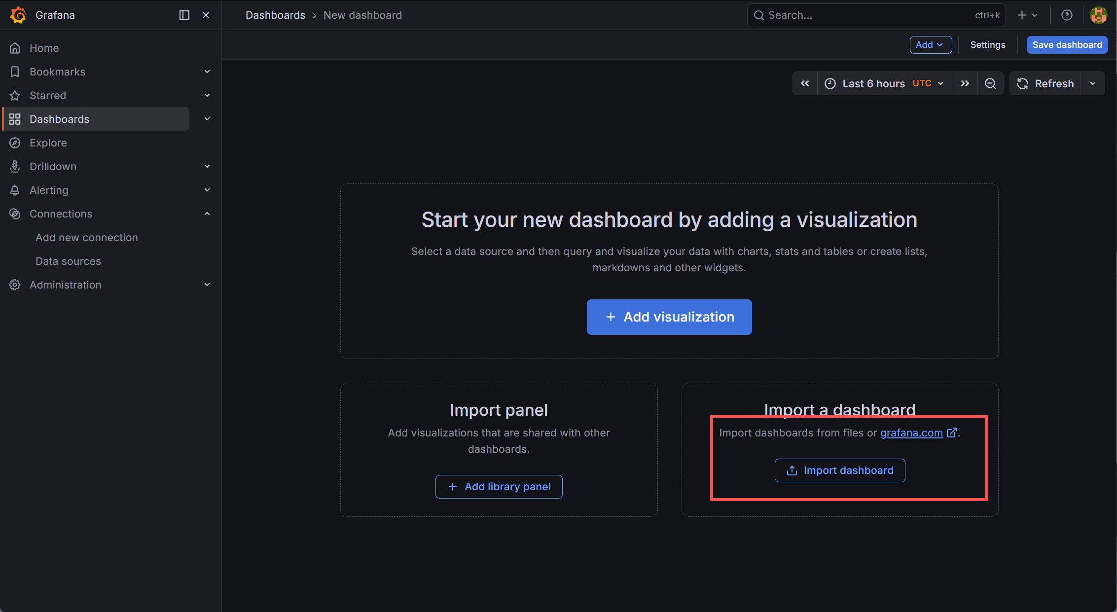Click the Home house icon
This screenshot has width=1117, height=612.
tap(15, 48)
